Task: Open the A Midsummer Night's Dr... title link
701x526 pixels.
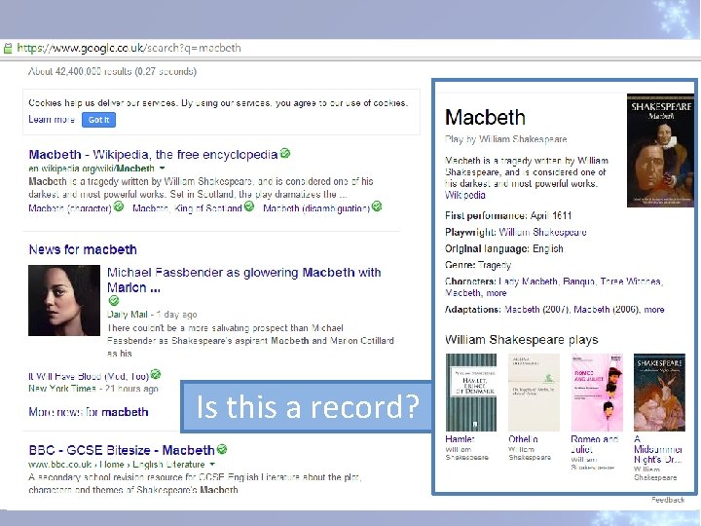Action: click(x=658, y=449)
